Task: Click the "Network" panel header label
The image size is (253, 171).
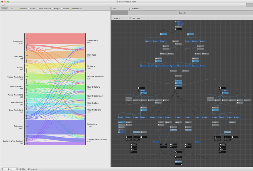Action: [116, 18]
